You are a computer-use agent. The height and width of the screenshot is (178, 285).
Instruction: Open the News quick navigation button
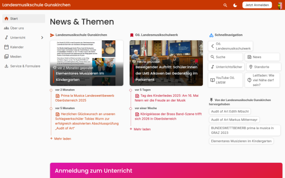(262, 57)
